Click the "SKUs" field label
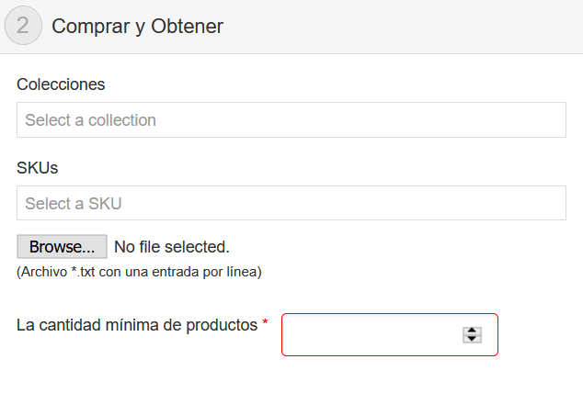 click(38, 167)
